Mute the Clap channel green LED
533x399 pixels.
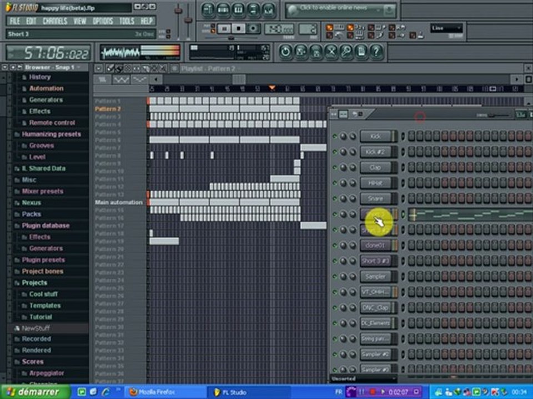coord(334,167)
